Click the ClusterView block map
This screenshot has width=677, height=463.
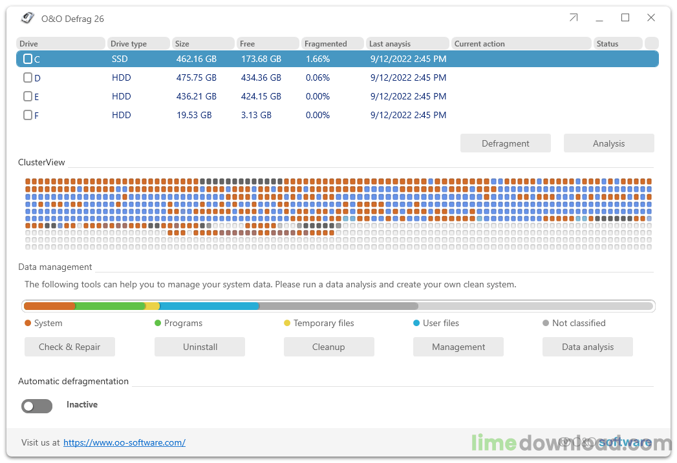(338, 214)
